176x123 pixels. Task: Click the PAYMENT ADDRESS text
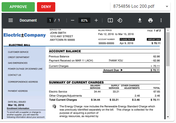pyautogui.click(x=18, y=91)
